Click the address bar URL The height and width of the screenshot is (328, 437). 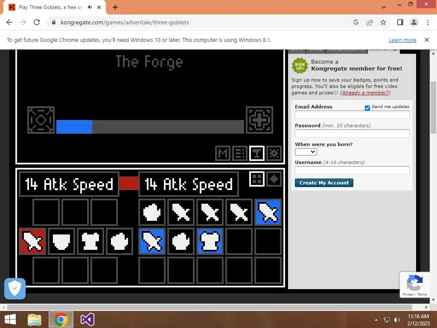125,22
